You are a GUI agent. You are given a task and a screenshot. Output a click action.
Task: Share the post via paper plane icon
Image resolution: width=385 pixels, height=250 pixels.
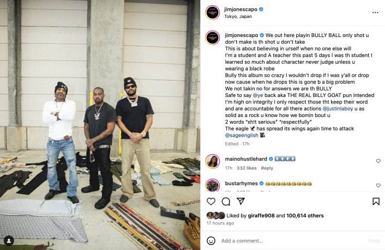click(x=240, y=201)
